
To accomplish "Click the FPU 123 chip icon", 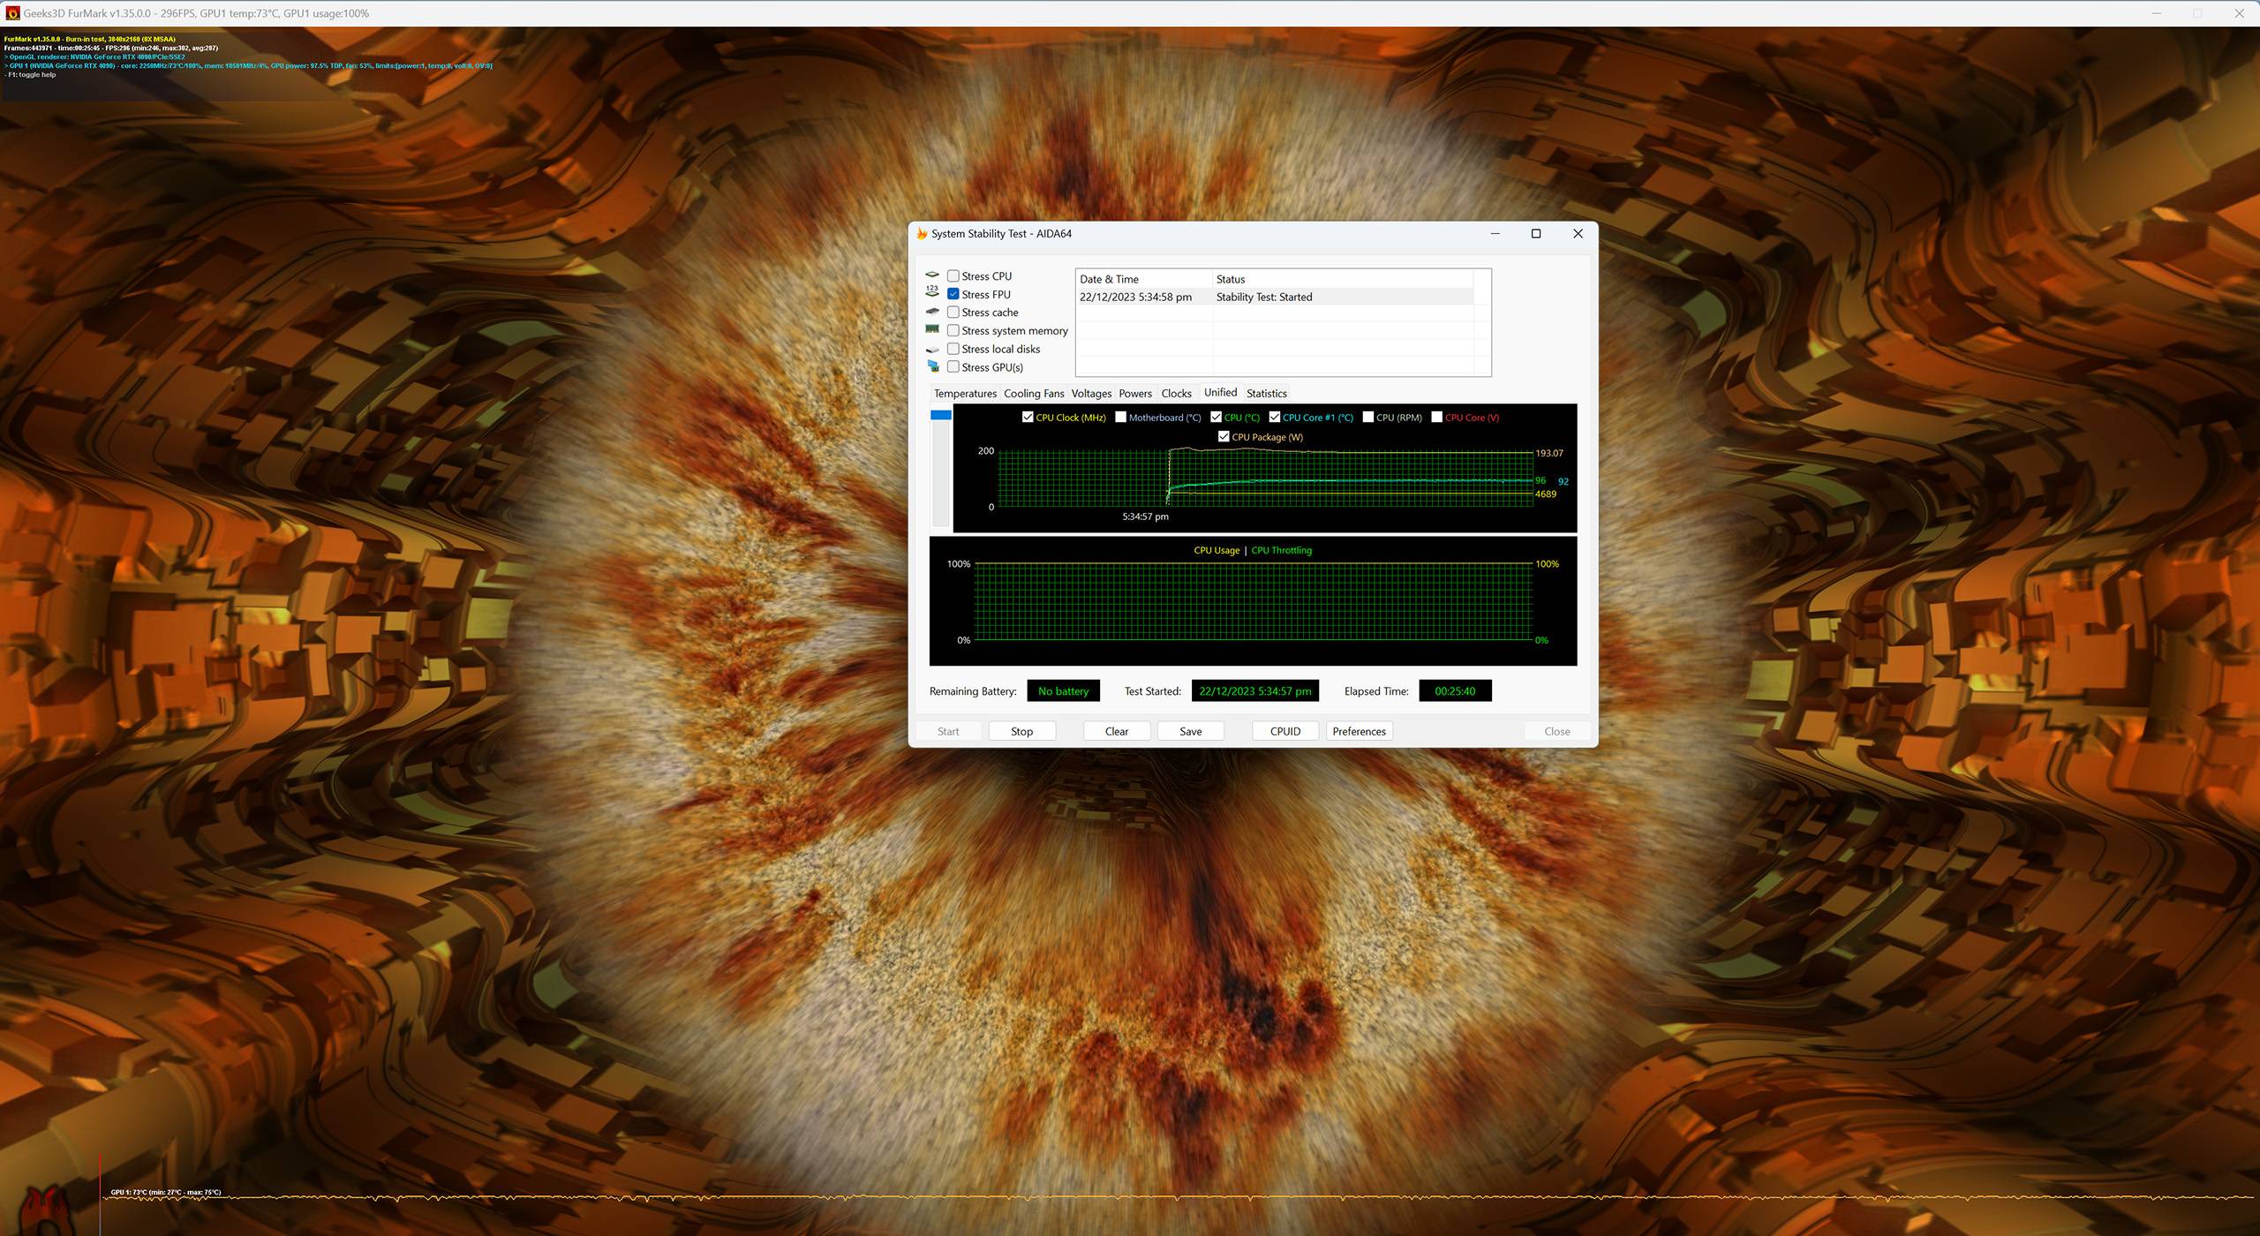I will click(932, 292).
